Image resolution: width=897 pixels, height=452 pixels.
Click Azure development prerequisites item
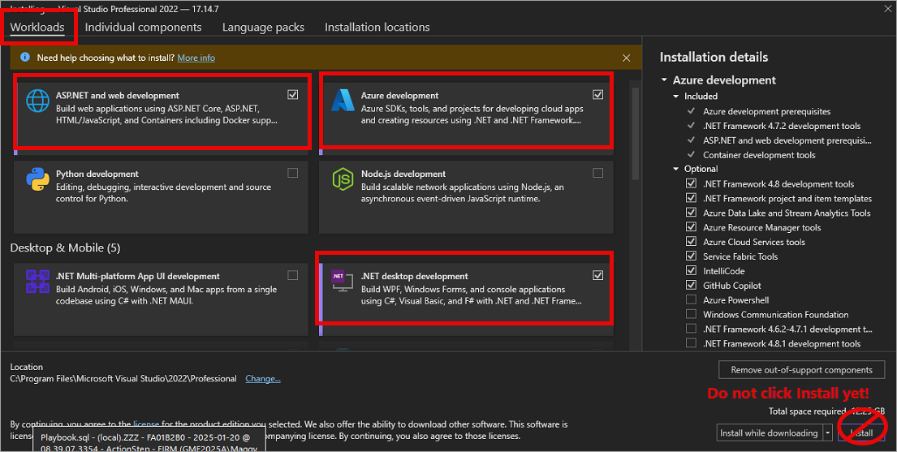click(x=766, y=111)
